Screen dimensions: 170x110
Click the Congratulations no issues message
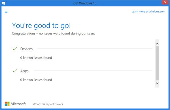click(x=53, y=34)
